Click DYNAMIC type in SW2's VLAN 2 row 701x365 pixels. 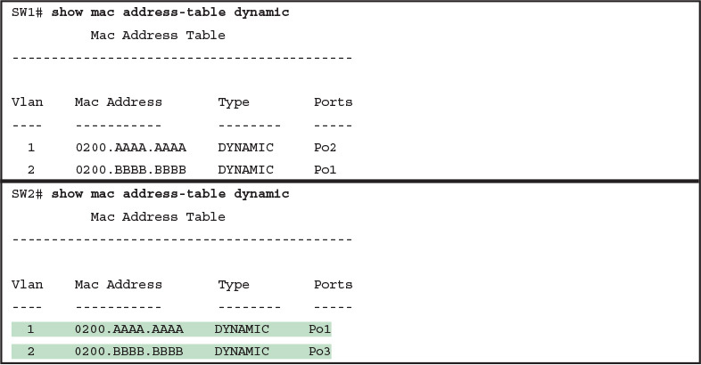(242, 352)
